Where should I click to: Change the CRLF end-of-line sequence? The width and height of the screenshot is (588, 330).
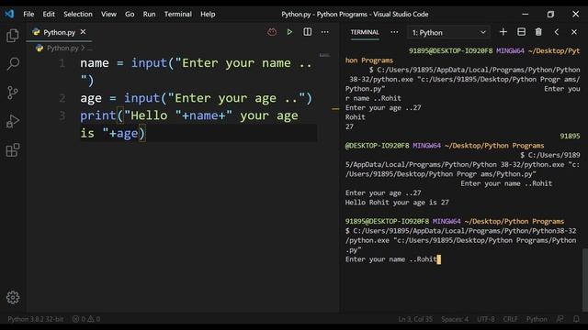click(x=510, y=319)
